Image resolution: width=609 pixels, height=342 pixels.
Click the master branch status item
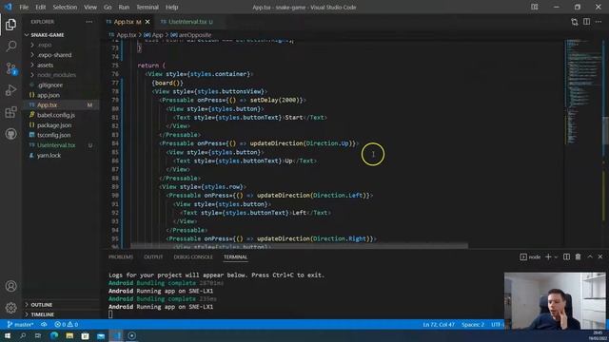point(21,324)
